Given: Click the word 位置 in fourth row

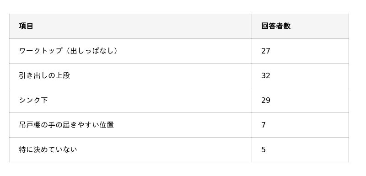Looking at the screenshot, I should click(x=107, y=125).
